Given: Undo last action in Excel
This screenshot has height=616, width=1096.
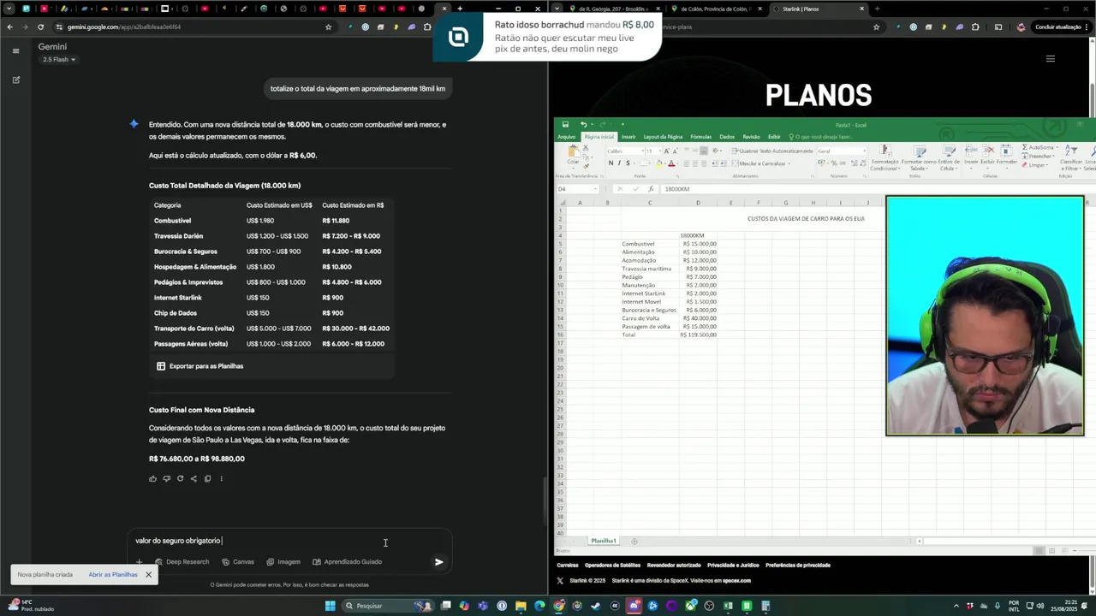Looking at the screenshot, I should click(583, 124).
